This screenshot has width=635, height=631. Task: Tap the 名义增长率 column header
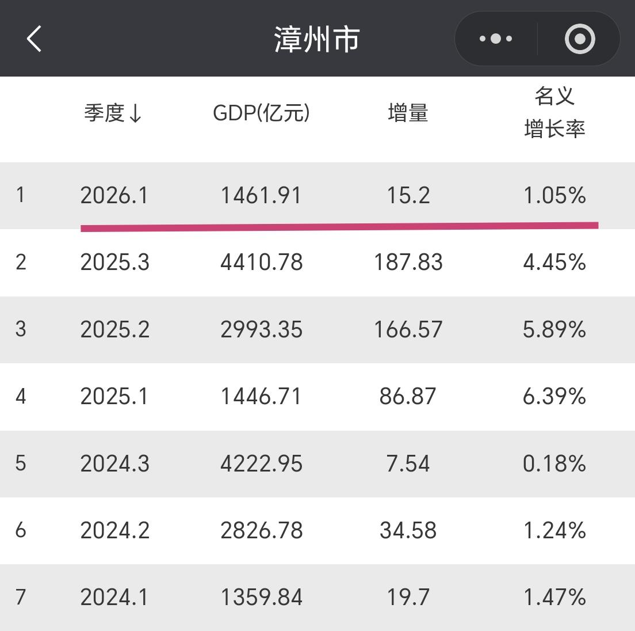pyautogui.click(x=555, y=113)
